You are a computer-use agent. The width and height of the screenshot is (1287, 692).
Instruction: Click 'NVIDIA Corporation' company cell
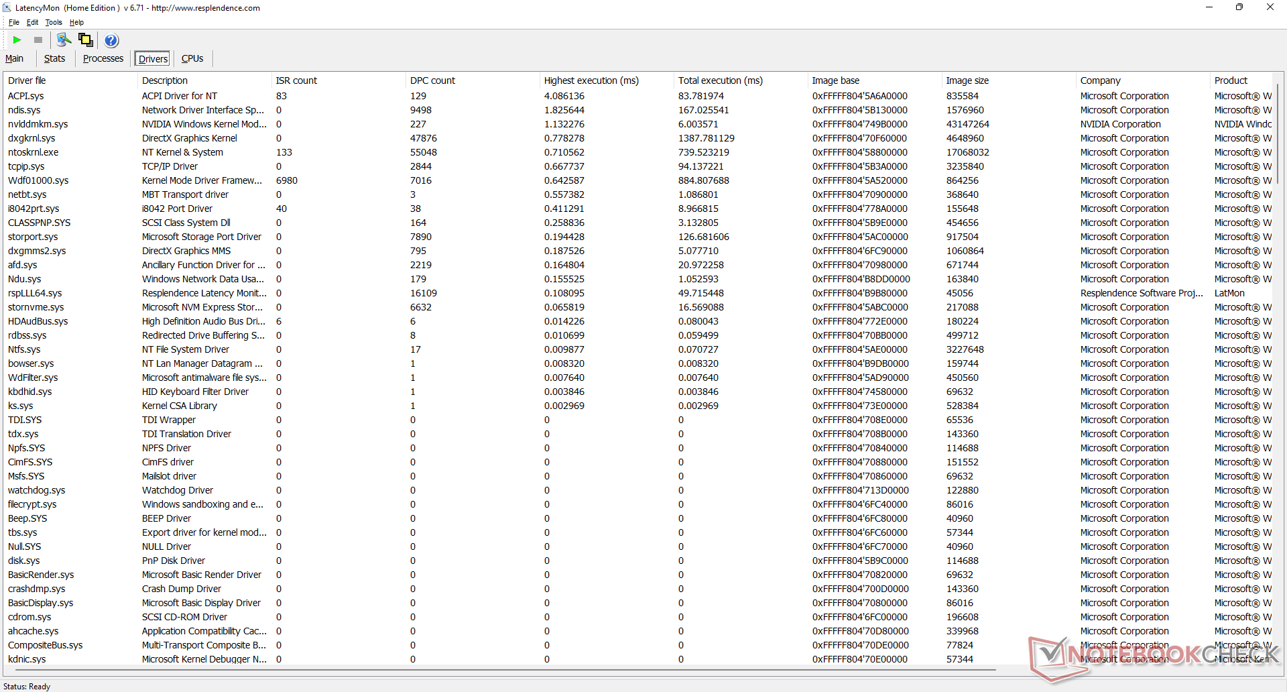click(1121, 124)
